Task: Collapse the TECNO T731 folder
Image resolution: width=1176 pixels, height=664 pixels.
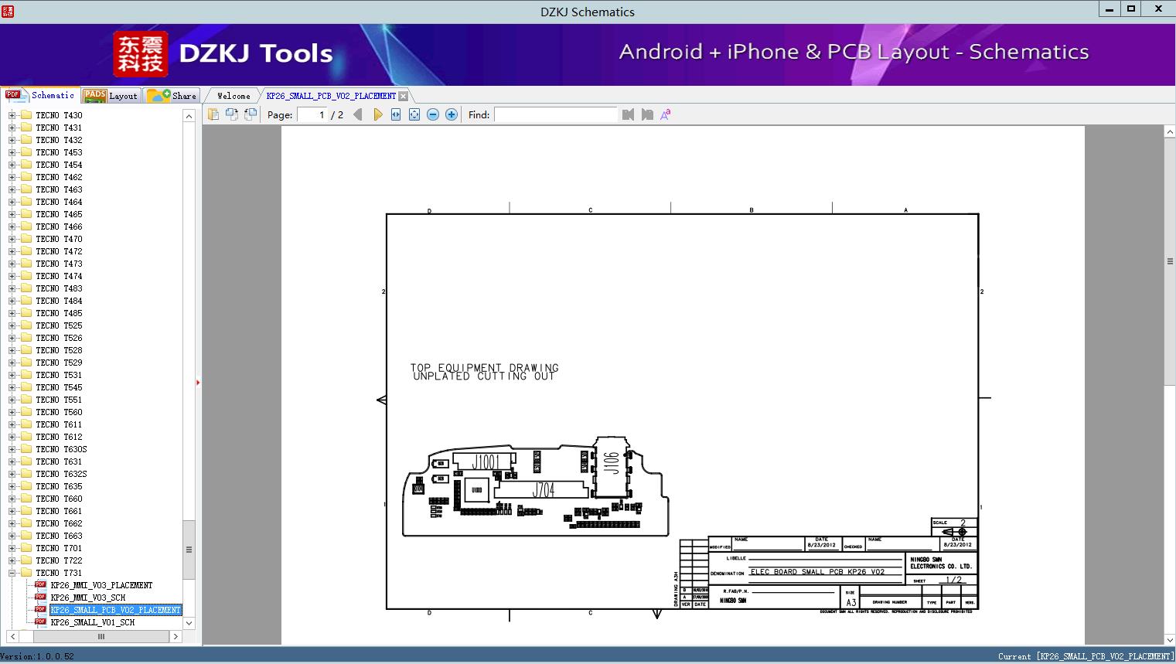Action: (12, 573)
